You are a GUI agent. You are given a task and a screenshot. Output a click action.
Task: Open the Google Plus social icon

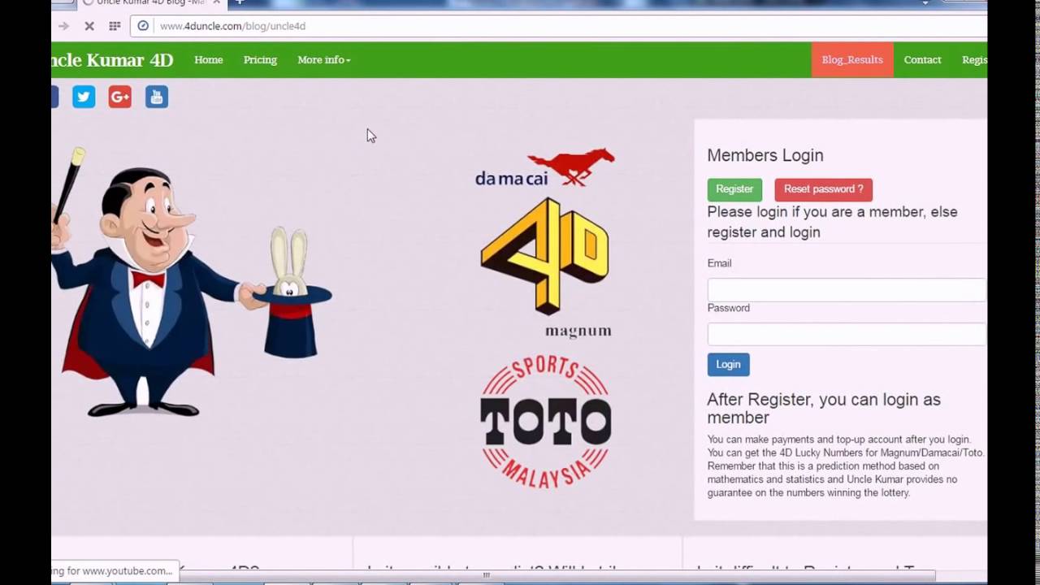point(119,97)
